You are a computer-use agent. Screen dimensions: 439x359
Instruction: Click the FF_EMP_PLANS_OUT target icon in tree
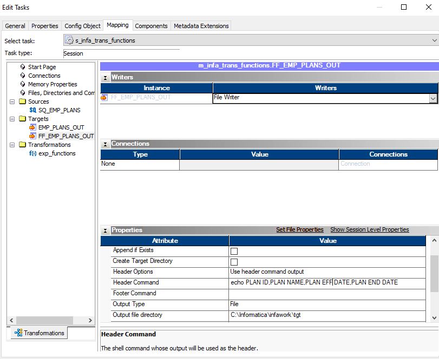(33, 136)
